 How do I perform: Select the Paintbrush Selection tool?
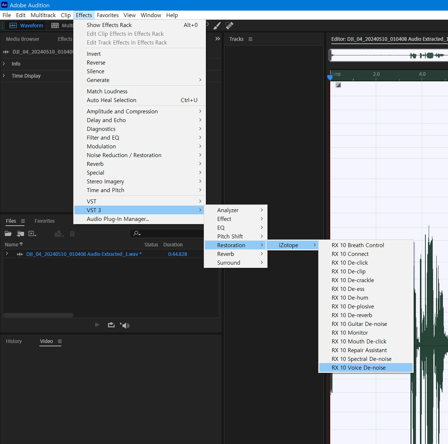[x=217, y=26]
